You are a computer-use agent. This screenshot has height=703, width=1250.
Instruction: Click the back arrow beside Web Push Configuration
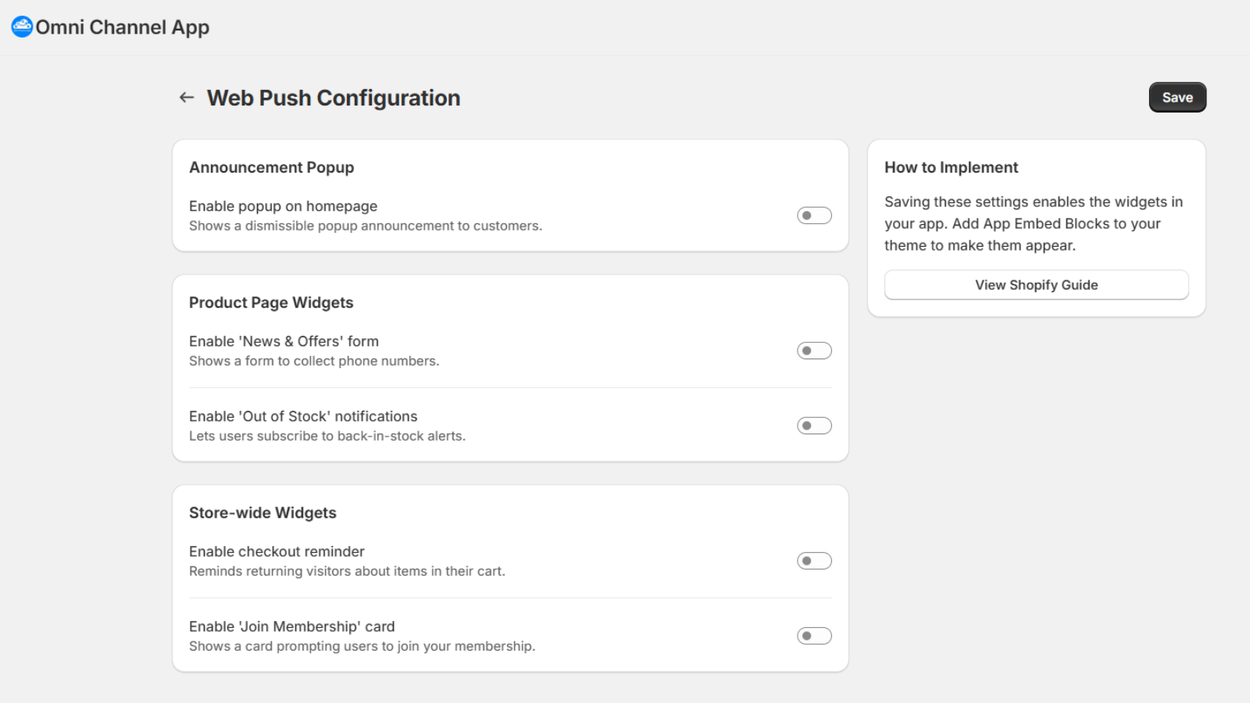(x=186, y=97)
